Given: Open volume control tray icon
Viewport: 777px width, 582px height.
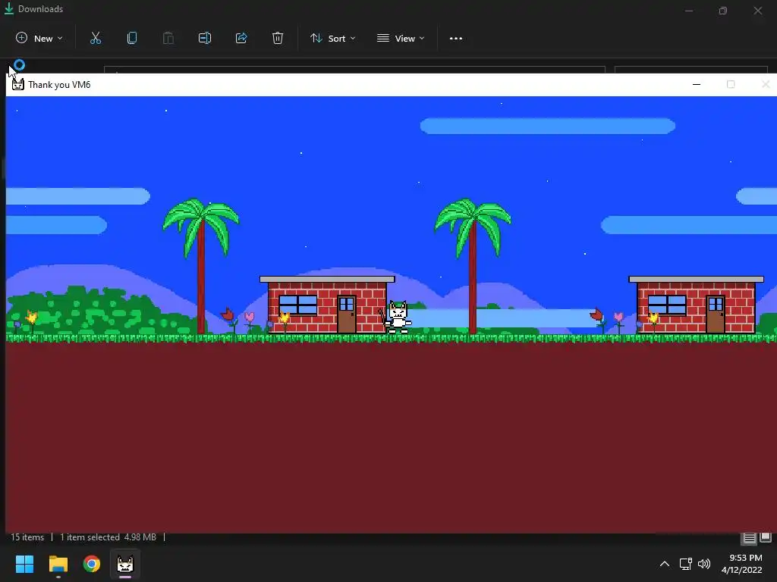Looking at the screenshot, I should (x=703, y=564).
